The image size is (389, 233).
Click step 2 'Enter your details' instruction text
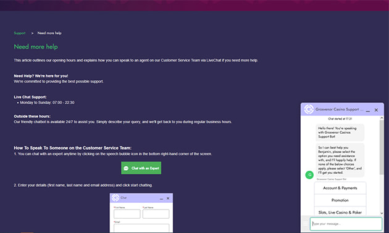coord(83,185)
